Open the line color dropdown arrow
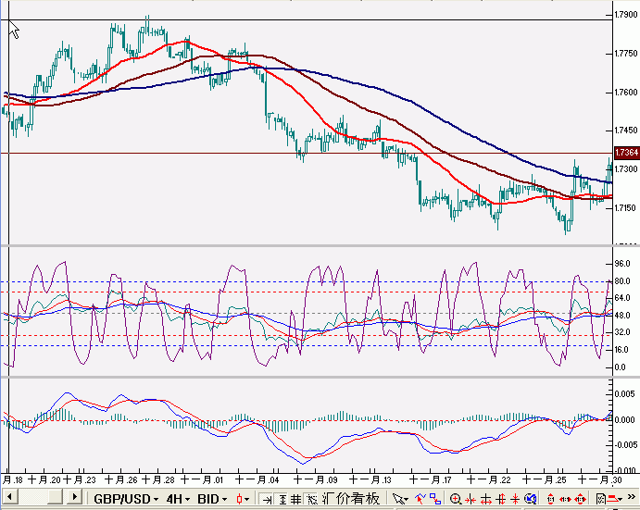 tap(620, 500)
